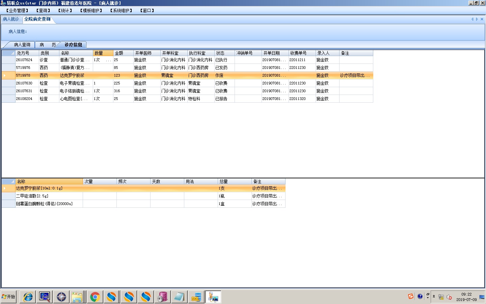Select 二甲硅油散[2.5g] in lower grid
The height and width of the screenshot is (304, 486).
point(49,196)
